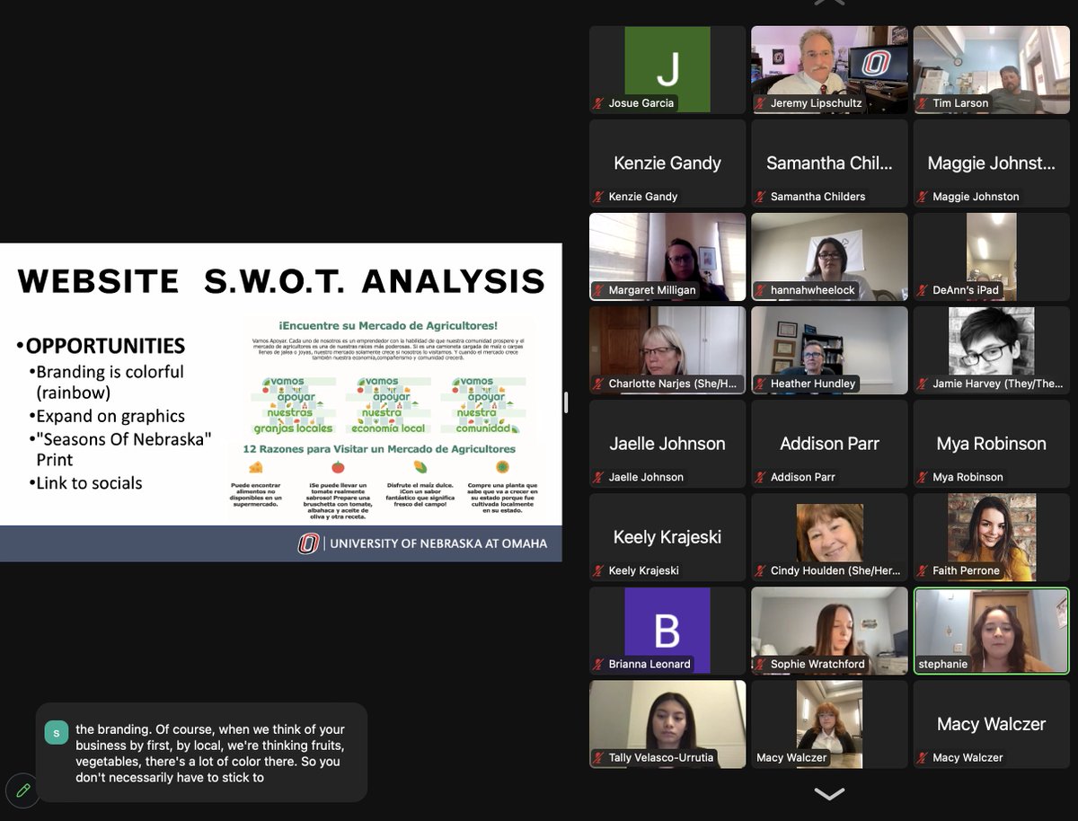Click muted mic icon on Jeremy Lipschultz tile

click(x=760, y=103)
